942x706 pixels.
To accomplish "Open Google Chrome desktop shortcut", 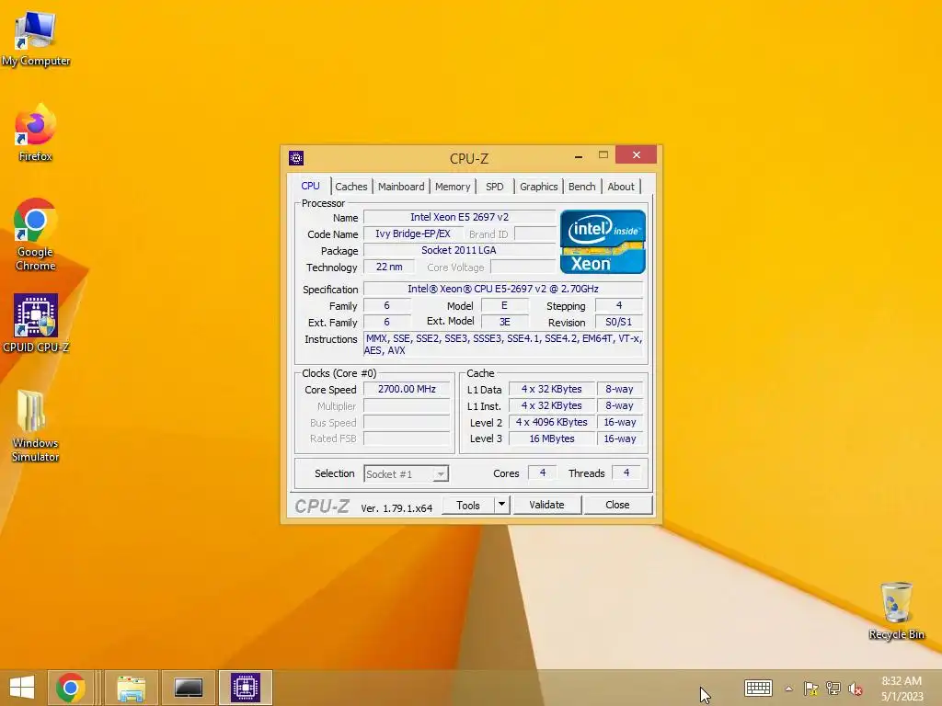I will pyautogui.click(x=36, y=234).
